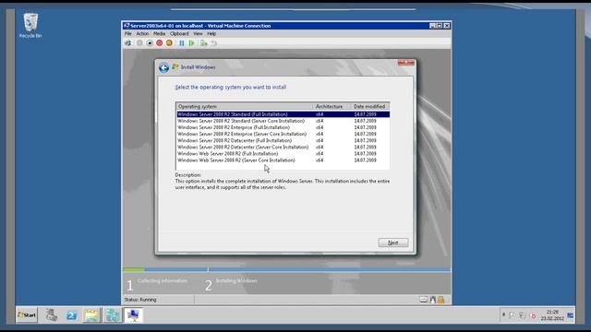The image size is (591, 332).
Task: Select Windows Server 2008 R2 Enterprise (Server Core Installation)
Action: point(283,134)
